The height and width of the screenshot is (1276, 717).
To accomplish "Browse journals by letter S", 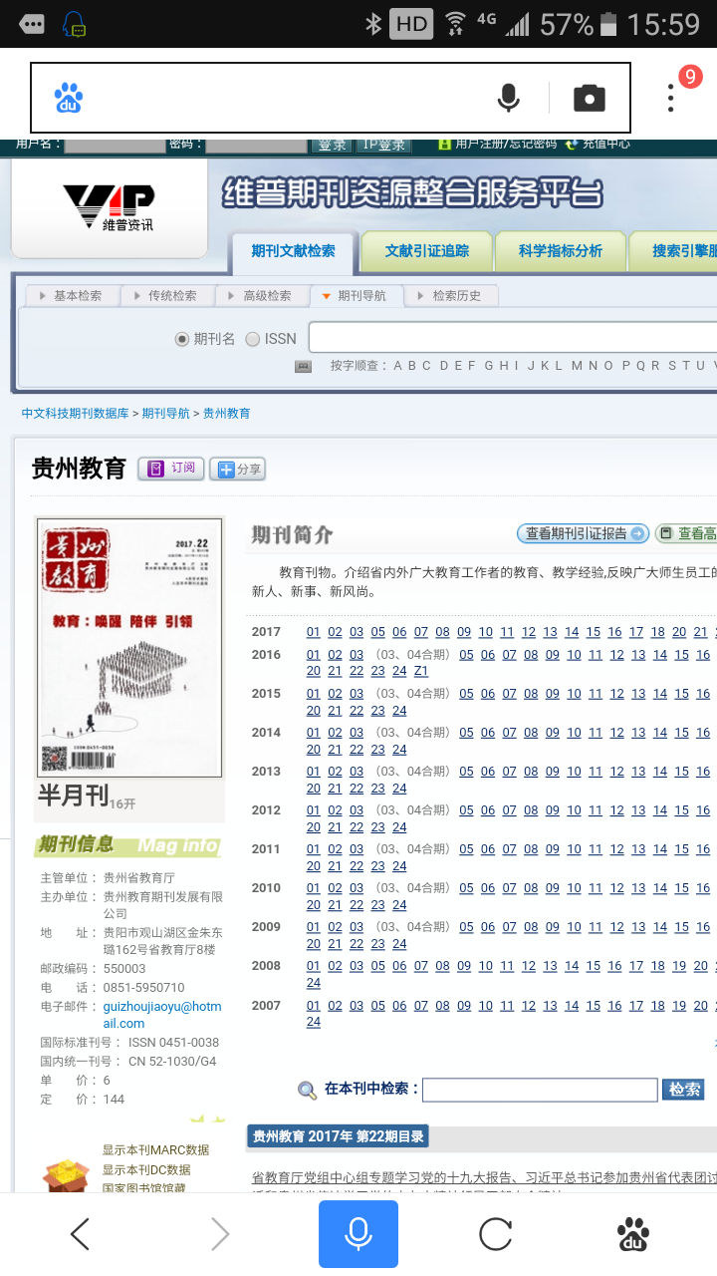I will 672,366.
